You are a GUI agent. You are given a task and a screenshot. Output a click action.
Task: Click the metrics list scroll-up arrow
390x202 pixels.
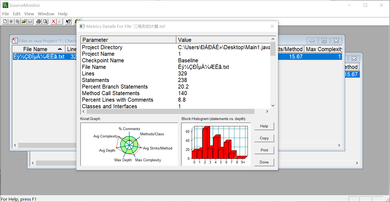(273, 39)
